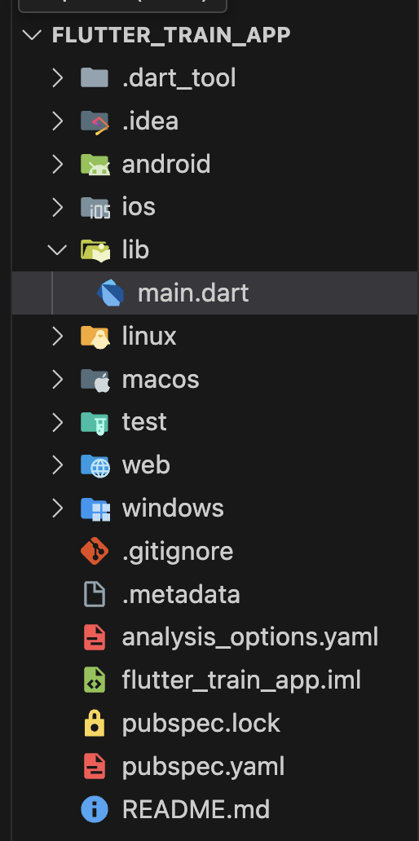Select the .idea folder name
419x841 pixels.
[x=150, y=121]
